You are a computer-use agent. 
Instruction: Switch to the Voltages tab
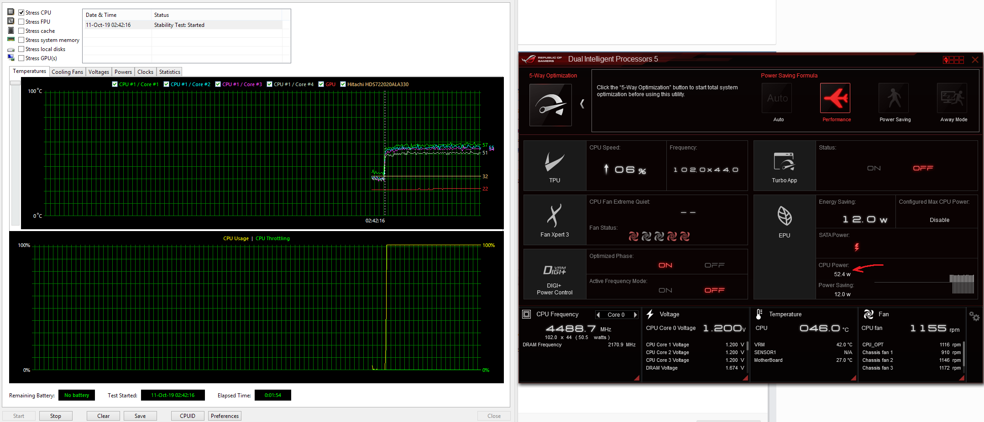(99, 72)
